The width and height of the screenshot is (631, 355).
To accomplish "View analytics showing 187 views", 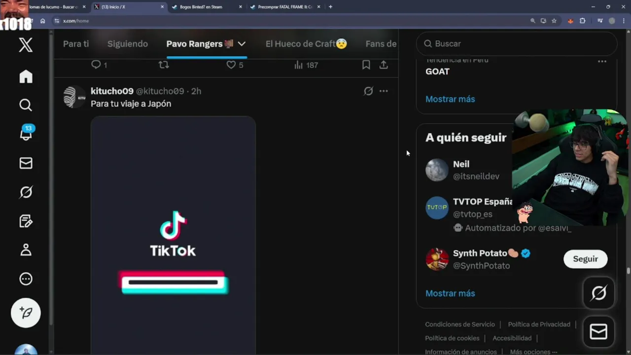I will (306, 65).
